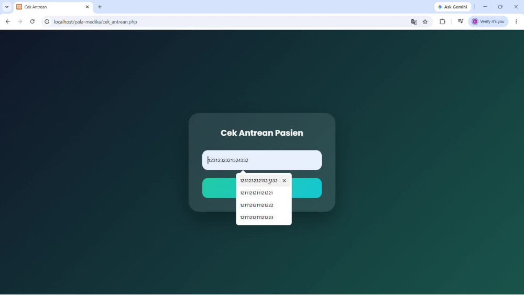Open the Chrome three-dot menu
The width and height of the screenshot is (524, 295).
click(516, 21)
